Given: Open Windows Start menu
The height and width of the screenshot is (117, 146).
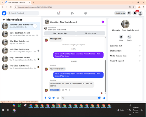Looking at the screenshot, I should point(3,110).
